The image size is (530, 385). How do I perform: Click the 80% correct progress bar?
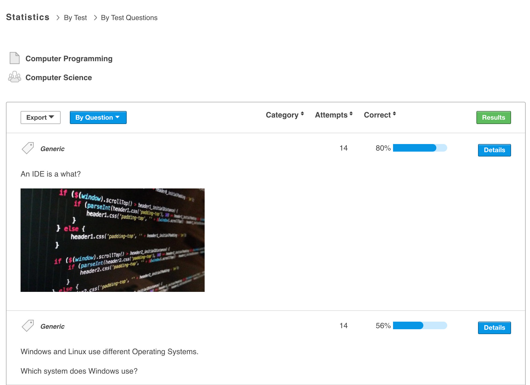point(420,148)
